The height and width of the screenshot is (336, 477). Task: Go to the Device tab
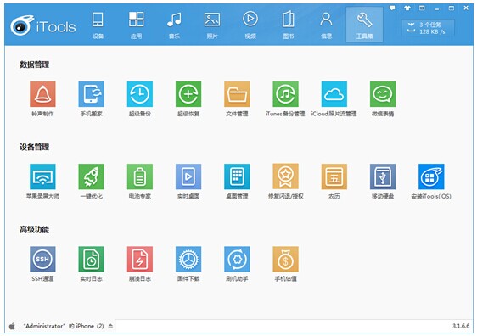pyautogui.click(x=98, y=25)
